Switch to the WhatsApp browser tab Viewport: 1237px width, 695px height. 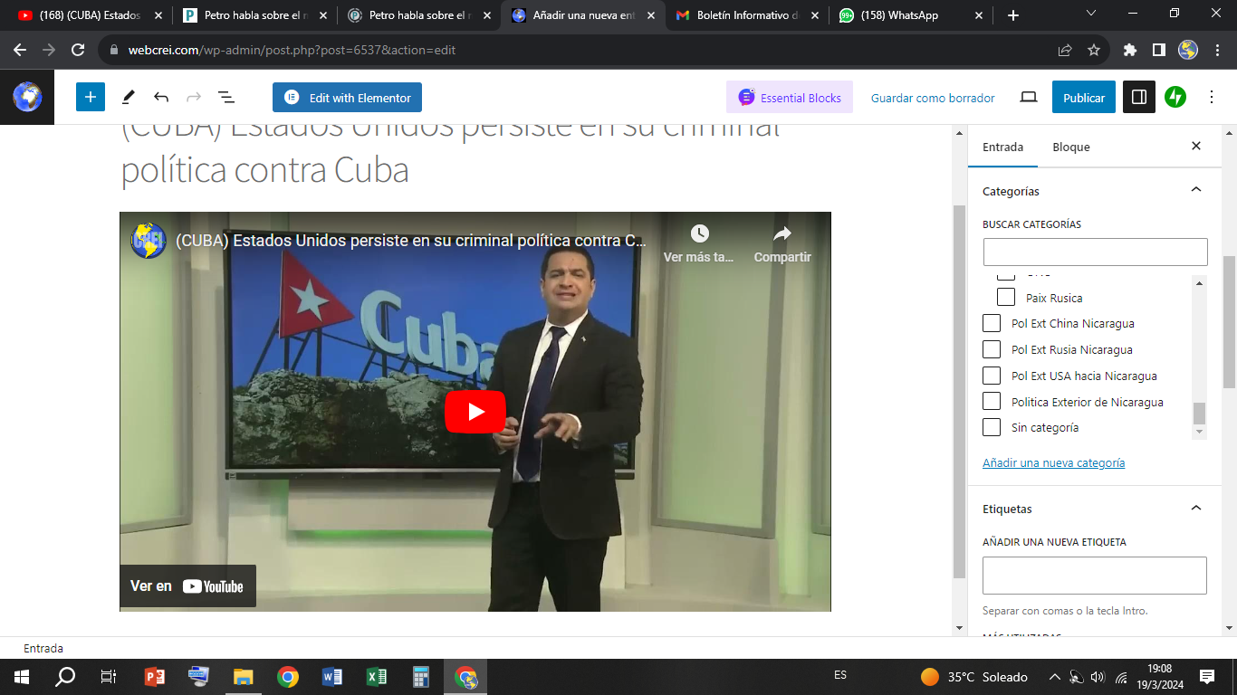coord(911,15)
